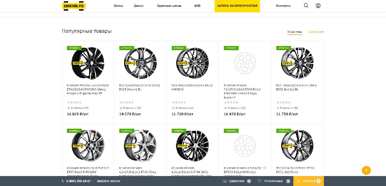
Task: Open the Сравнение comparison list
Action: click(236, 181)
